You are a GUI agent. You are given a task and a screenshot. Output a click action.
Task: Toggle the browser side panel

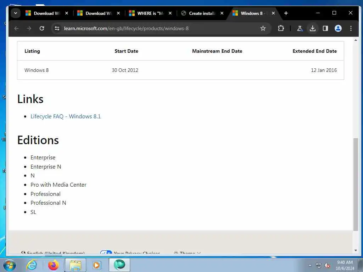[325, 28]
